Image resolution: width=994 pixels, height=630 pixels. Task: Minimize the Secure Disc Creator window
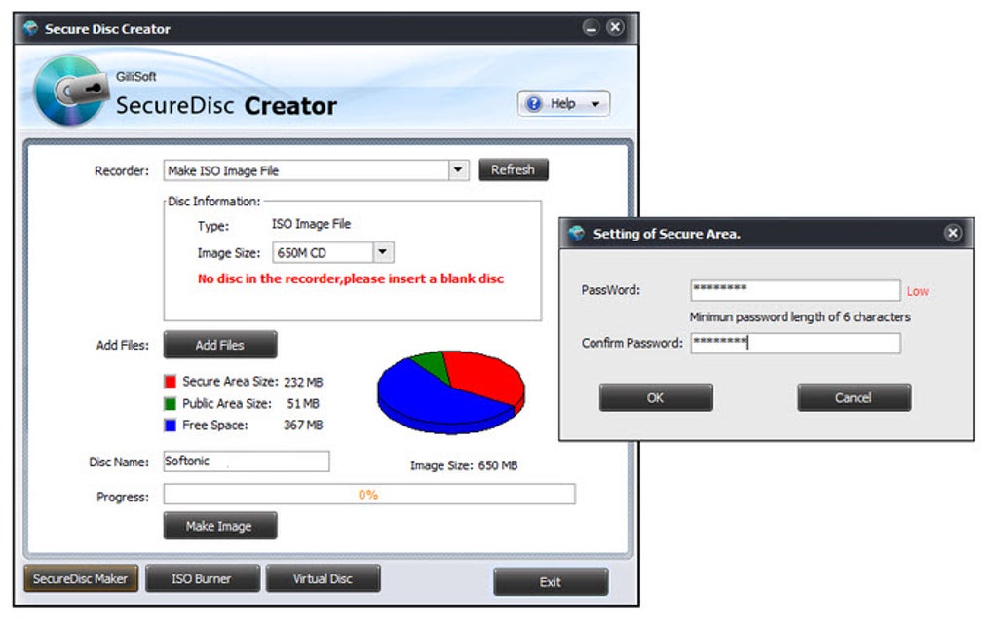tap(591, 28)
